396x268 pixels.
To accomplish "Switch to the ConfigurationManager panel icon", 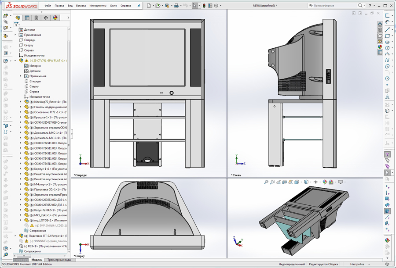I will tap(36, 18).
